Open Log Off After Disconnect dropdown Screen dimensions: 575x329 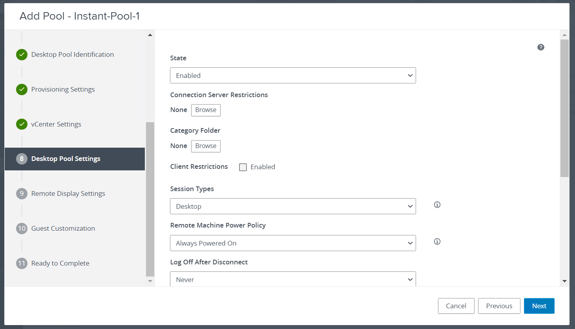point(293,280)
